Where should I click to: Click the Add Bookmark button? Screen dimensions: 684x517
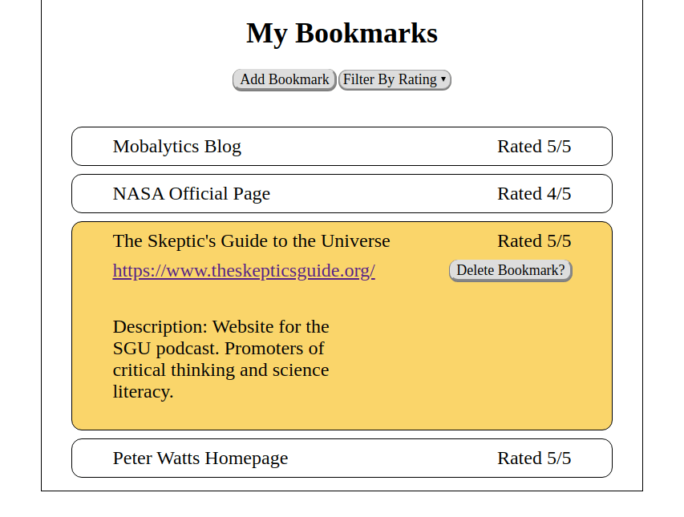coord(284,79)
